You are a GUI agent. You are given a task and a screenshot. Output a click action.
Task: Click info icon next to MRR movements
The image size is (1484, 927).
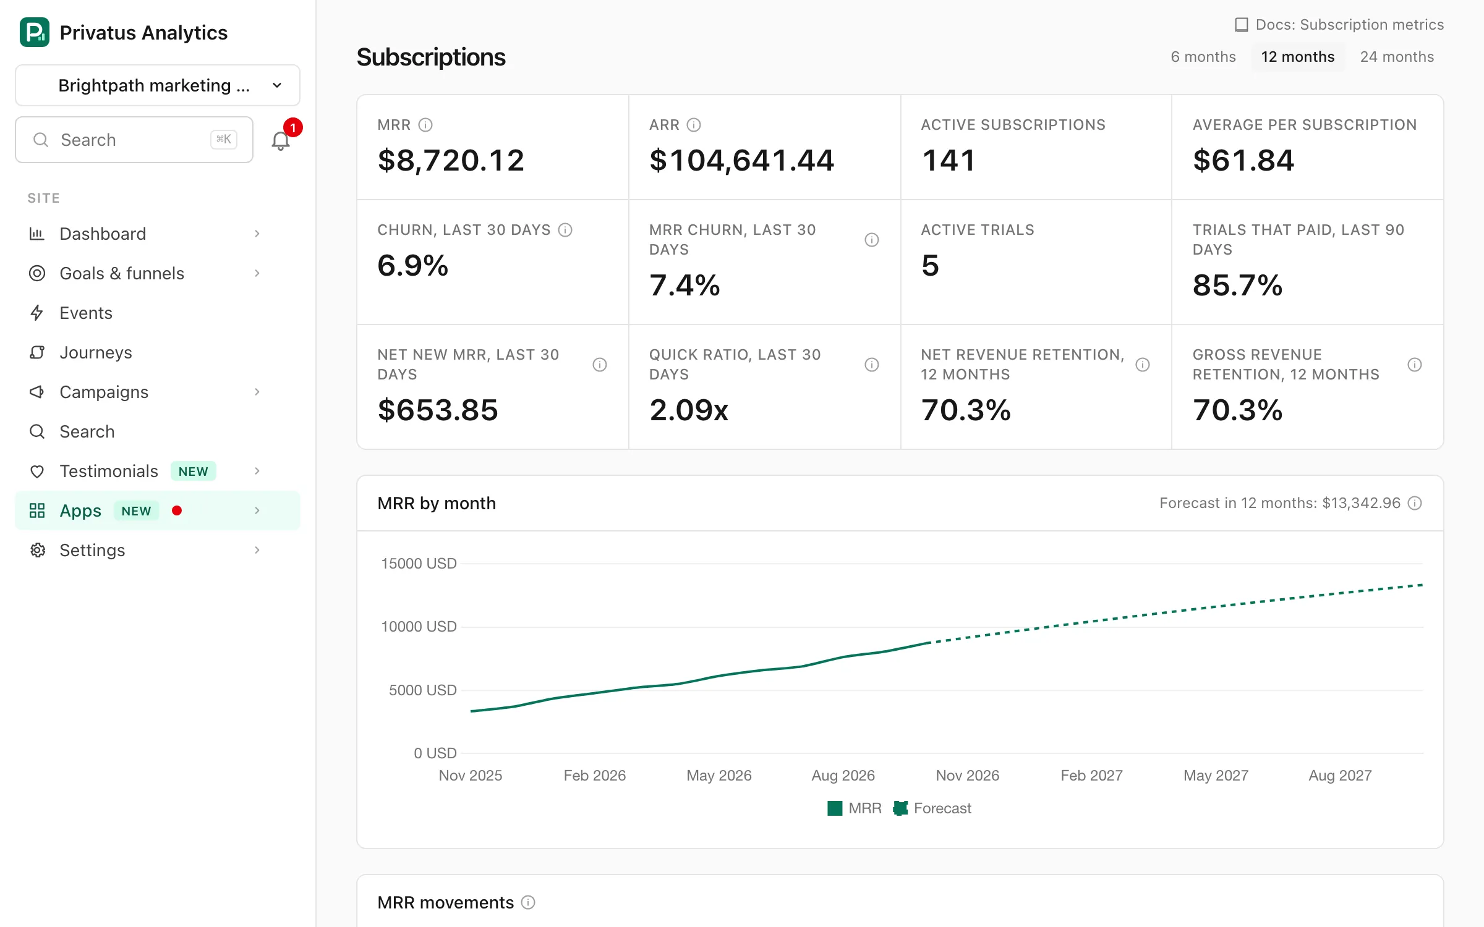coord(528,902)
